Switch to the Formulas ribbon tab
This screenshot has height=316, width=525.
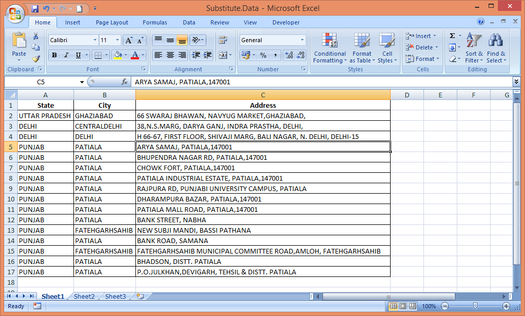pos(155,22)
